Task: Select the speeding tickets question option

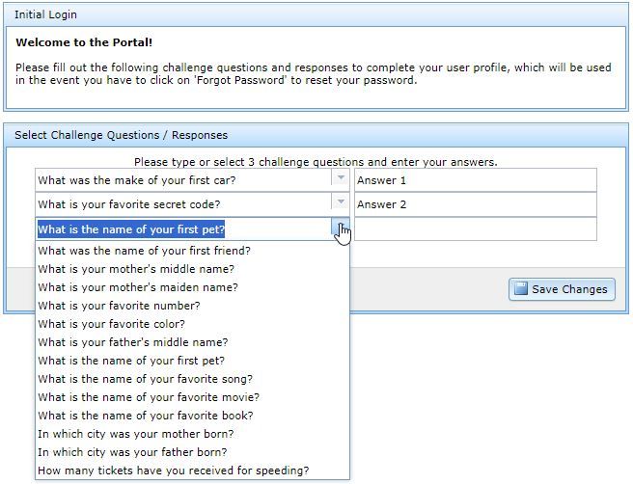Action: coord(174,471)
